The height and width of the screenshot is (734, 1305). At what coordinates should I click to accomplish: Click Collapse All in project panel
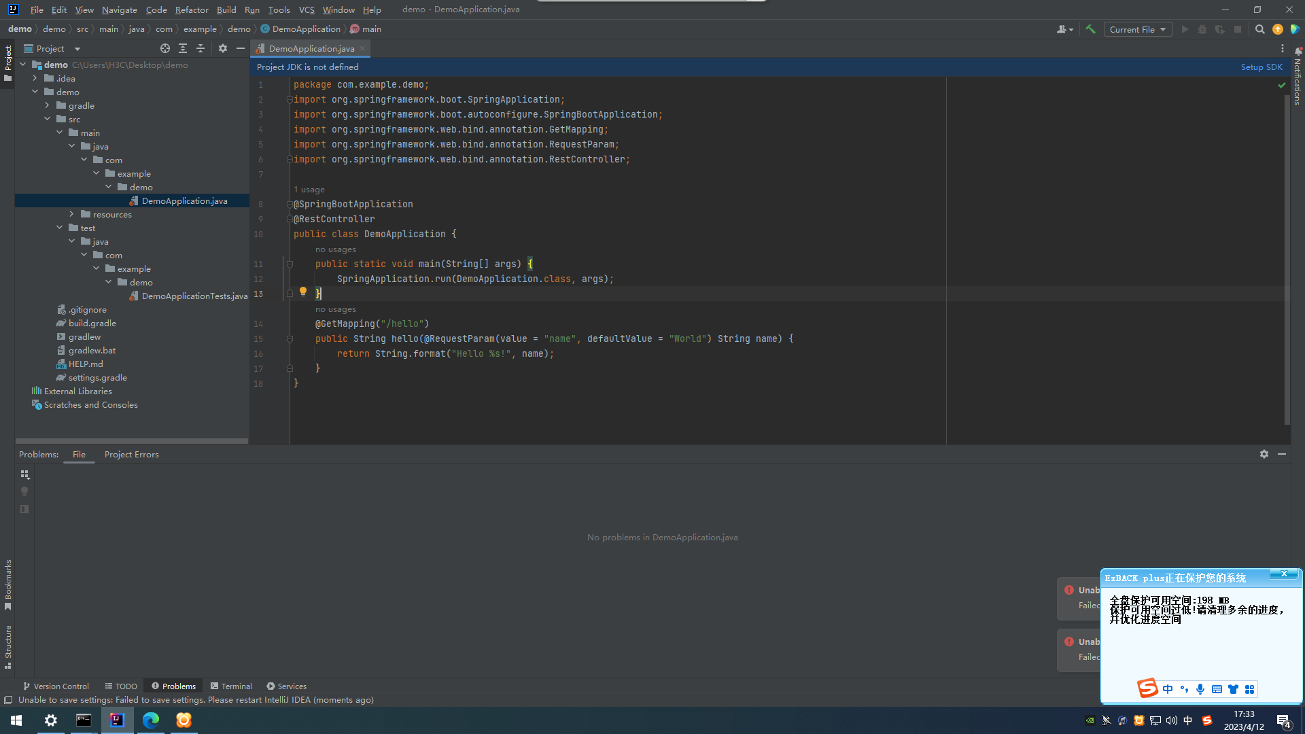pyautogui.click(x=201, y=48)
